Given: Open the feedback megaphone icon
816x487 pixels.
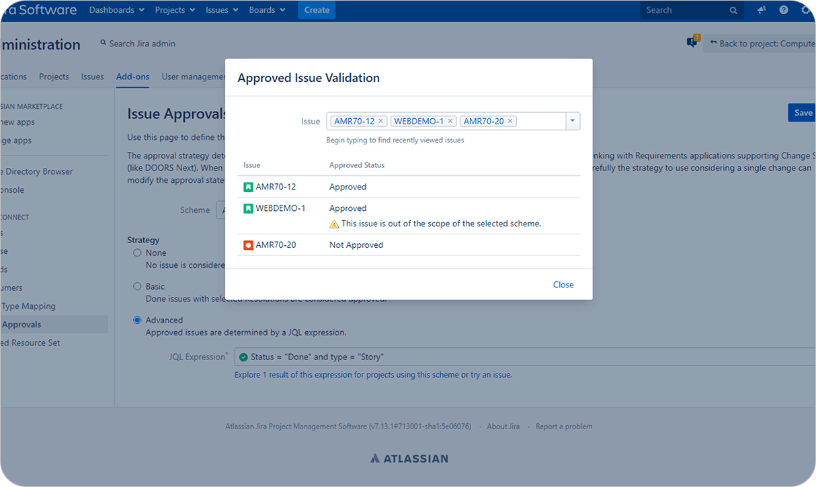Looking at the screenshot, I should pos(762,10).
